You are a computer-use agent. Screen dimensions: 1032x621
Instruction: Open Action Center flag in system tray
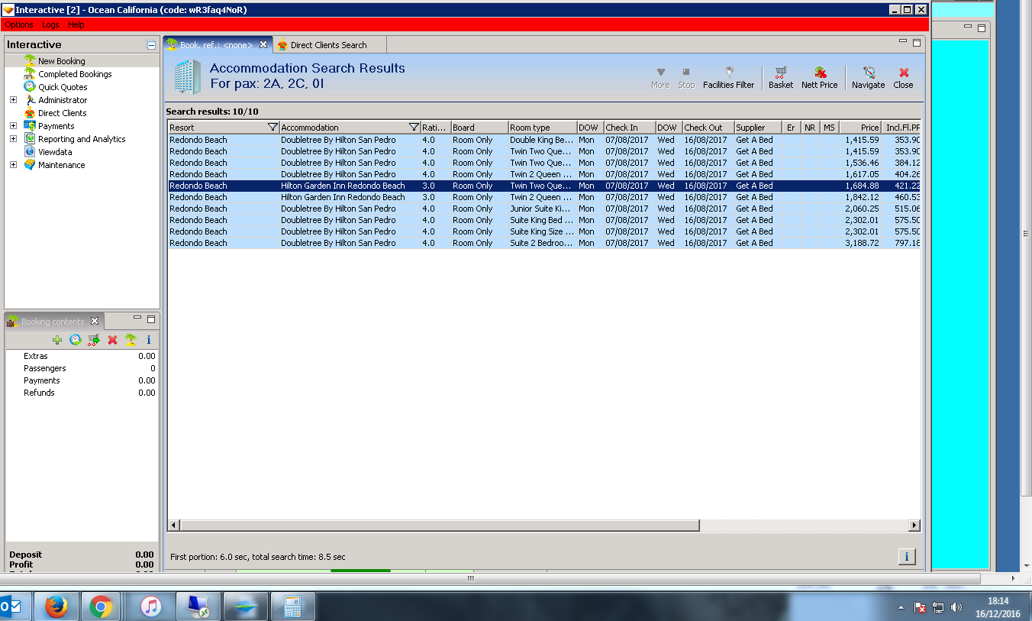pos(921,608)
